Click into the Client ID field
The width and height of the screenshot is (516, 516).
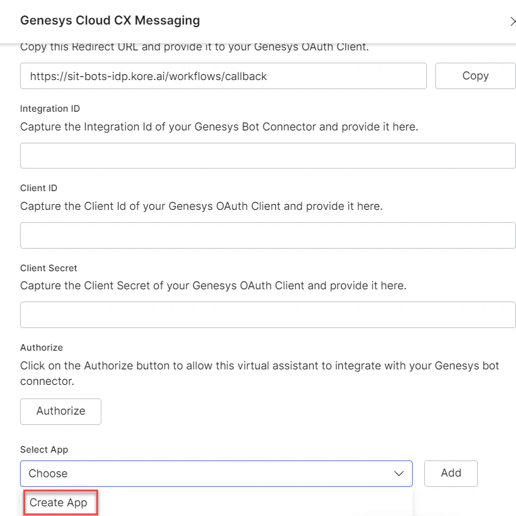coord(267,236)
